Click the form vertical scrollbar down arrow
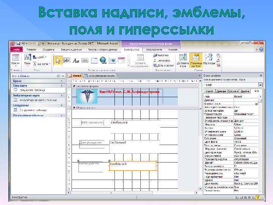 pyautogui.click(x=200, y=189)
